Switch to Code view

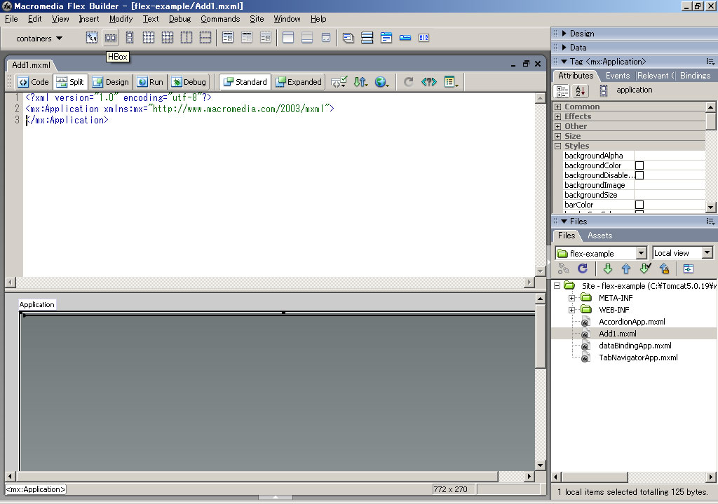tap(34, 82)
